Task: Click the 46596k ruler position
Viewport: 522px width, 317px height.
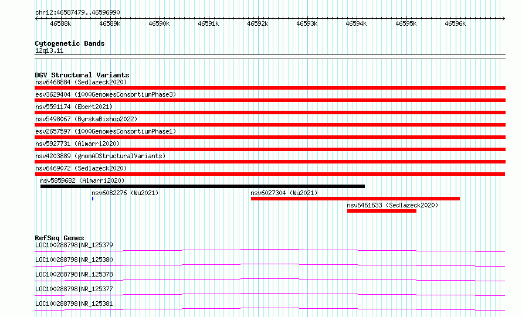Action: click(455, 23)
